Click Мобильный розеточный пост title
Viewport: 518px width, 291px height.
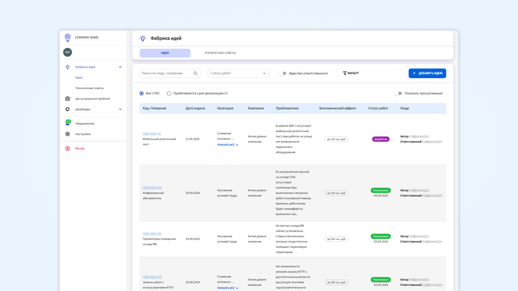pos(159,142)
